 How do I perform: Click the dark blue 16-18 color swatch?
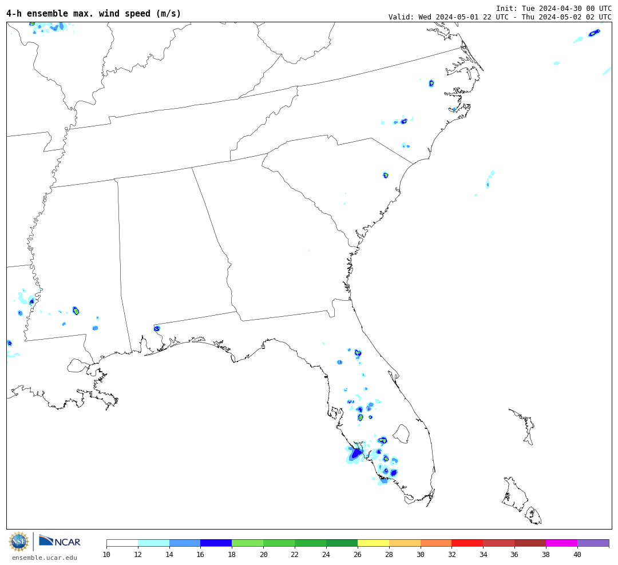coord(216,543)
